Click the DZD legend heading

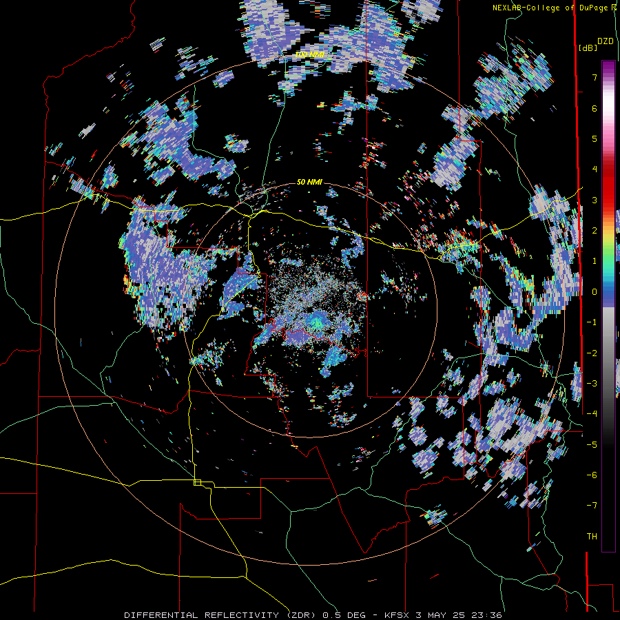click(606, 41)
